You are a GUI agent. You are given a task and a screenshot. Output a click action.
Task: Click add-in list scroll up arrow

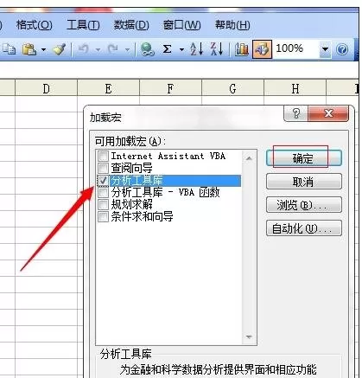[249, 158]
